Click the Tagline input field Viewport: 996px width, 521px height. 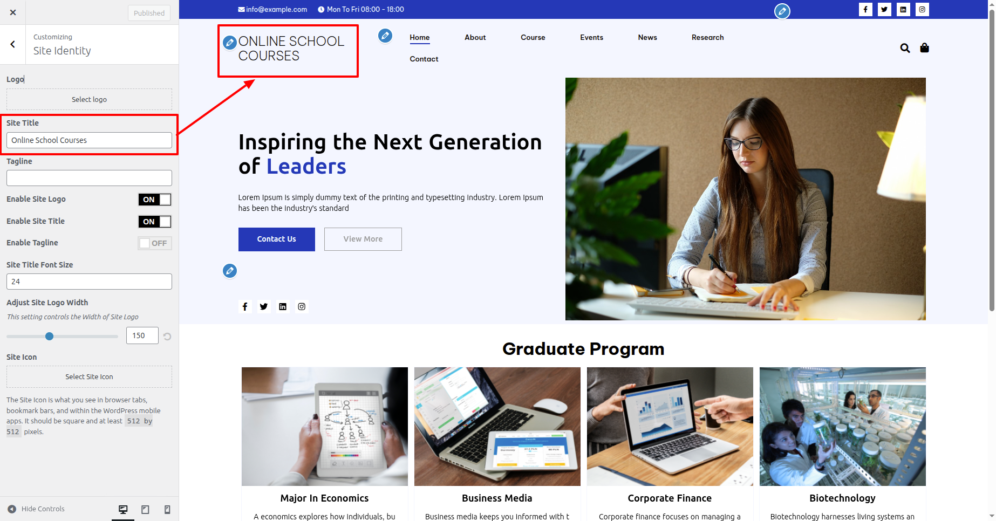click(89, 178)
